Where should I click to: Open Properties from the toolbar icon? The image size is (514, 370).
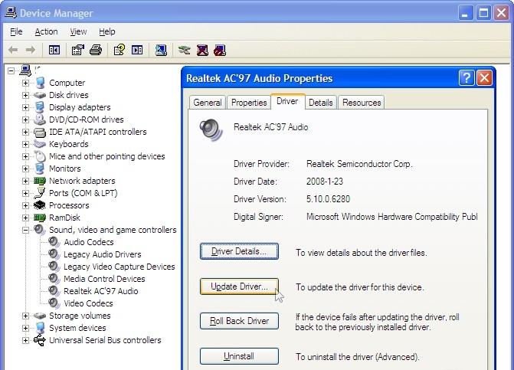[x=77, y=51]
